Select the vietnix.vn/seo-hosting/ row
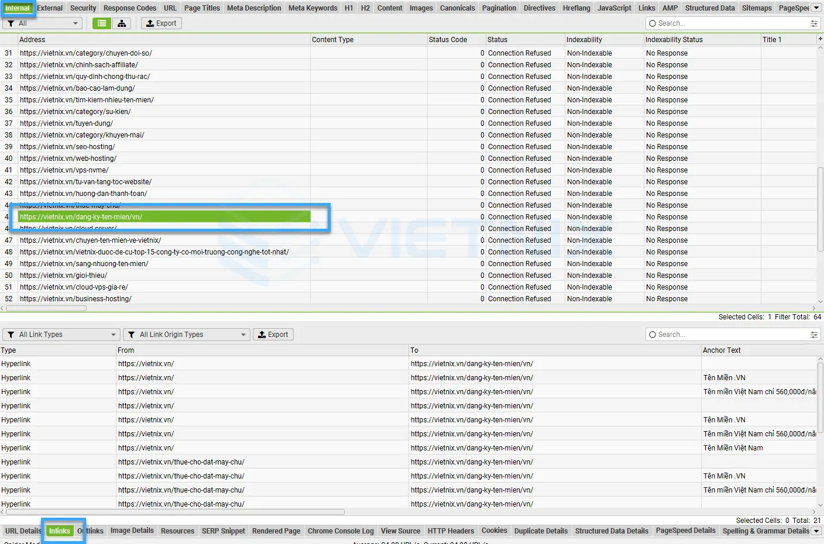This screenshot has width=824, height=544. tap(67, 147)
